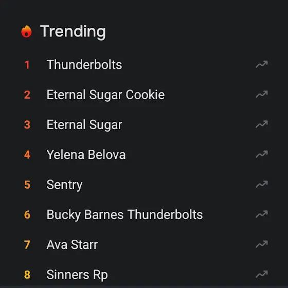288x288 pixels.
Task: Click the trending arrow beside Ava Starr
Action: (262, 244)
